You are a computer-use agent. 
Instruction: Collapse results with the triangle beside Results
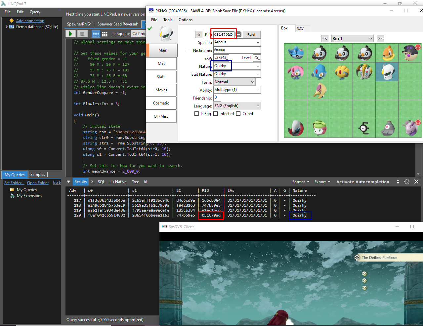pos(69,182)
